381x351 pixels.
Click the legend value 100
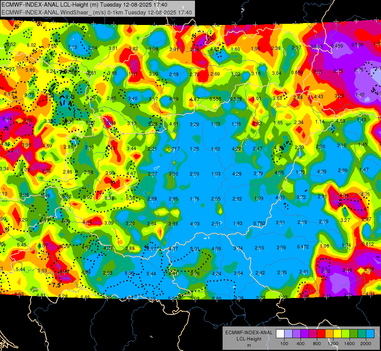pyautogui.click(x=284, y=344)
